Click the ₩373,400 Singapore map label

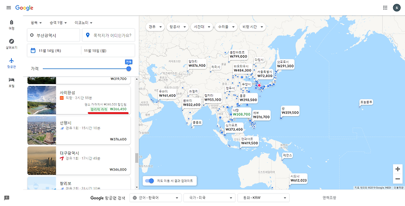234,127
